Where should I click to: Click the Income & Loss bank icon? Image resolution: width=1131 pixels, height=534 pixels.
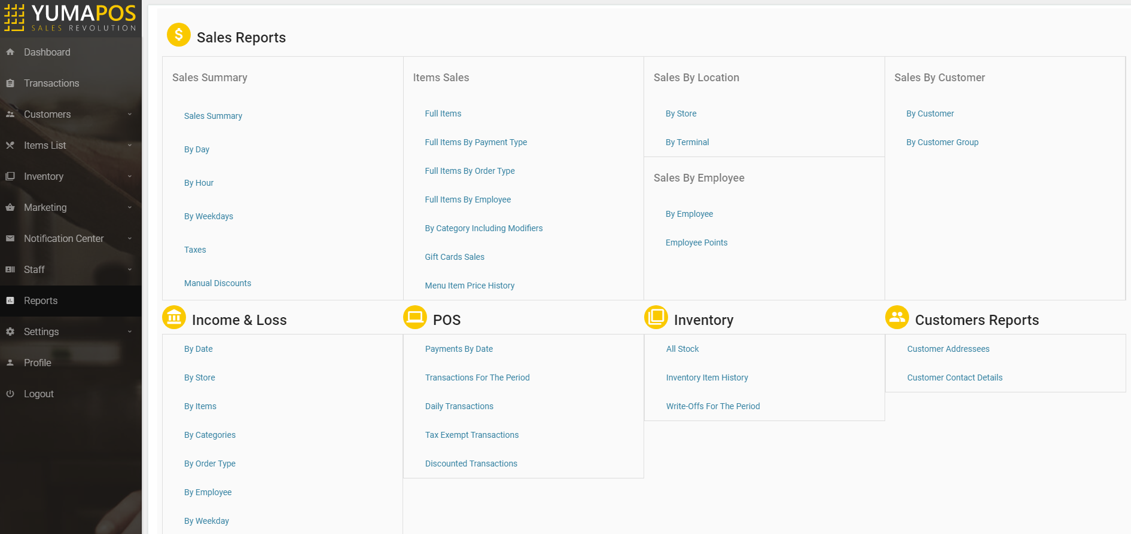coord(174,317)
